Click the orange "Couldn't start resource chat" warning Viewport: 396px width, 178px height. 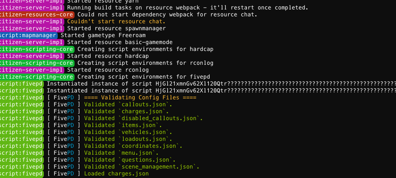[x=118, y=21]
